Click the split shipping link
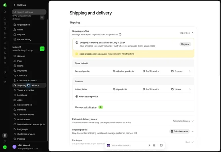221x152 pixels. [90, 107]
